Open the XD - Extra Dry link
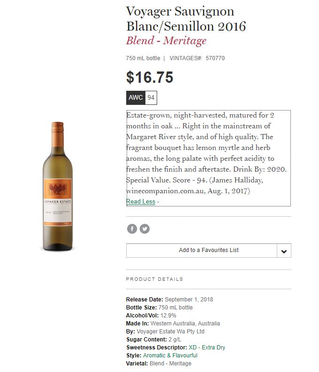The height and width of the screenshot is (372, 319). 207,348
